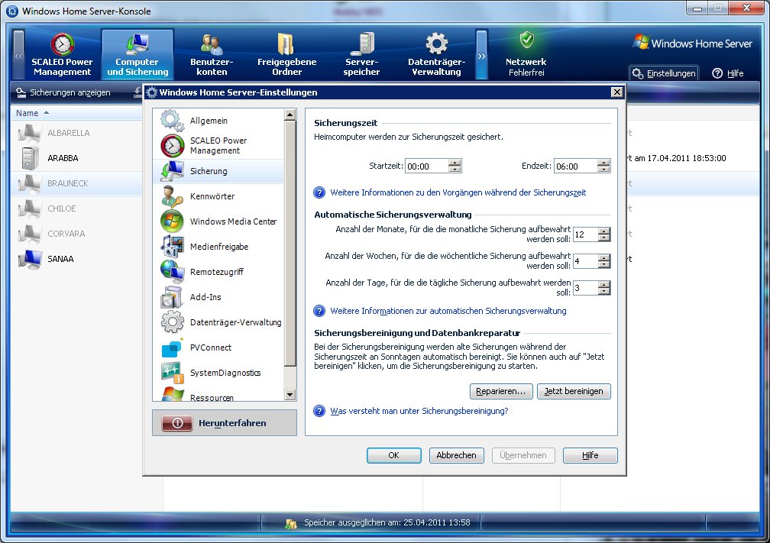770x543 pixels.
Task: Close the Windows Home Server-Einstellungen dialog
Action: pos(616,92)
